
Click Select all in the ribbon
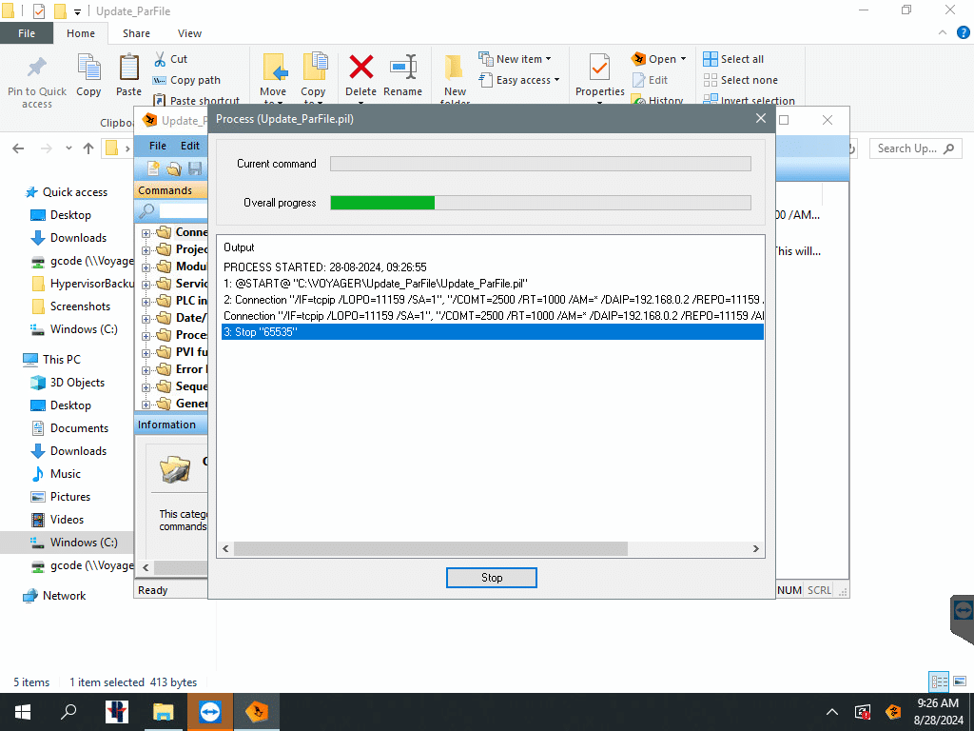pos(741,59)
